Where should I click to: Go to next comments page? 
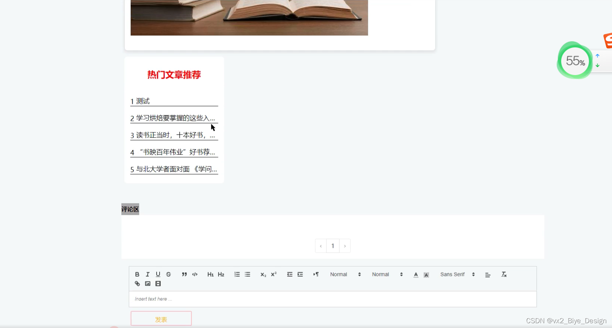(345, 246)
